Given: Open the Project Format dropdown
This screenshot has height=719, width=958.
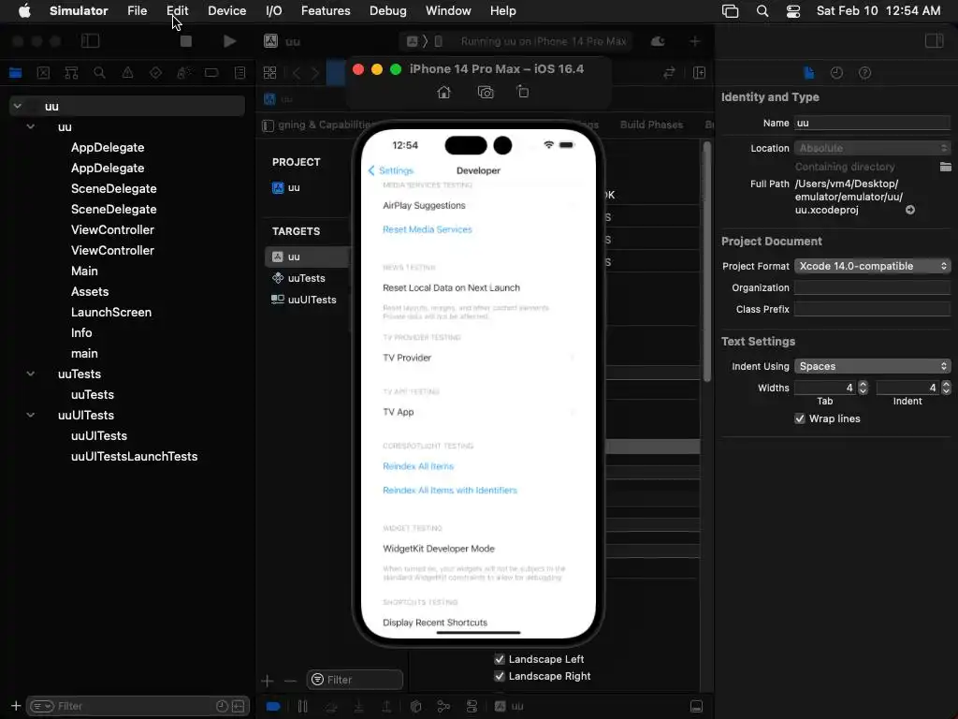Looking at the screenshot, I should tap(872, 266).
